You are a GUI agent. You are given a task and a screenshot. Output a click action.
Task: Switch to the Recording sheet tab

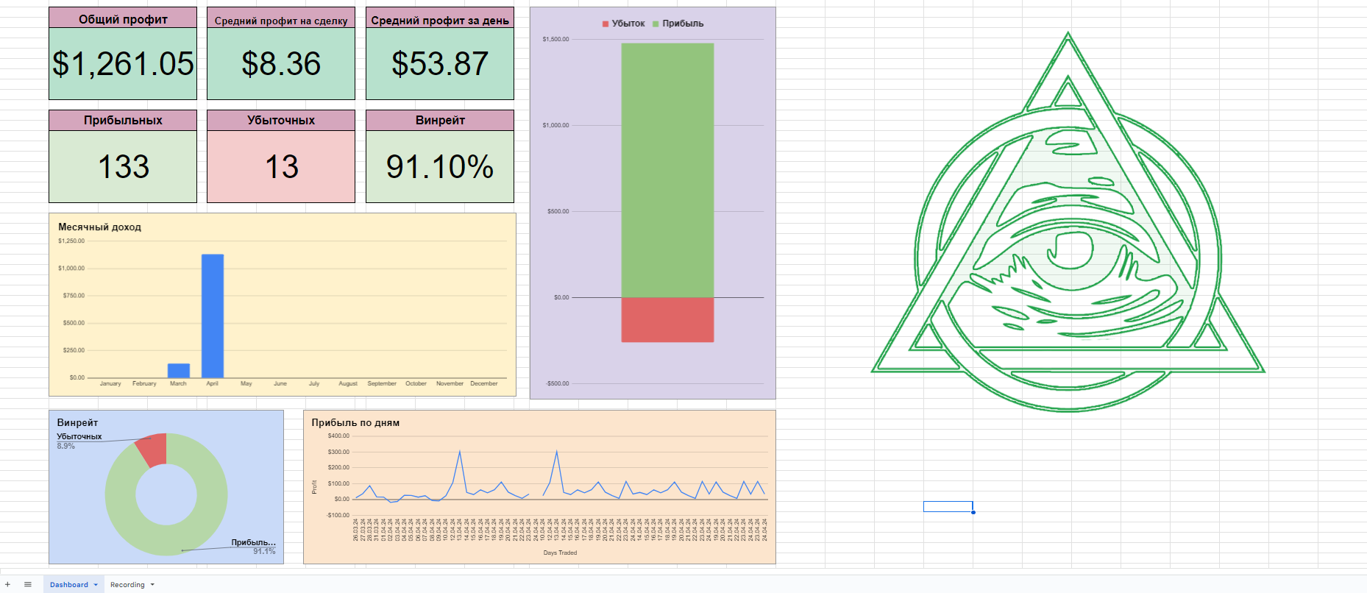tap(127, 585)
